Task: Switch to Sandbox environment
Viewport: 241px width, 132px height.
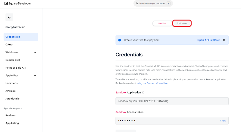Action: pyautogui.click(x=162, y=23)
